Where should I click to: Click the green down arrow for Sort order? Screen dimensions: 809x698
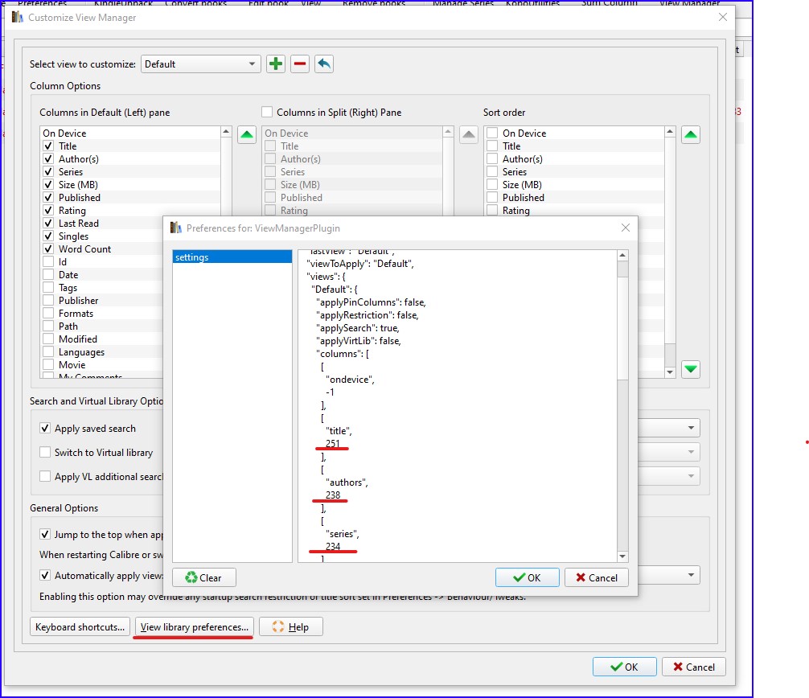click(x=690, y=369)
